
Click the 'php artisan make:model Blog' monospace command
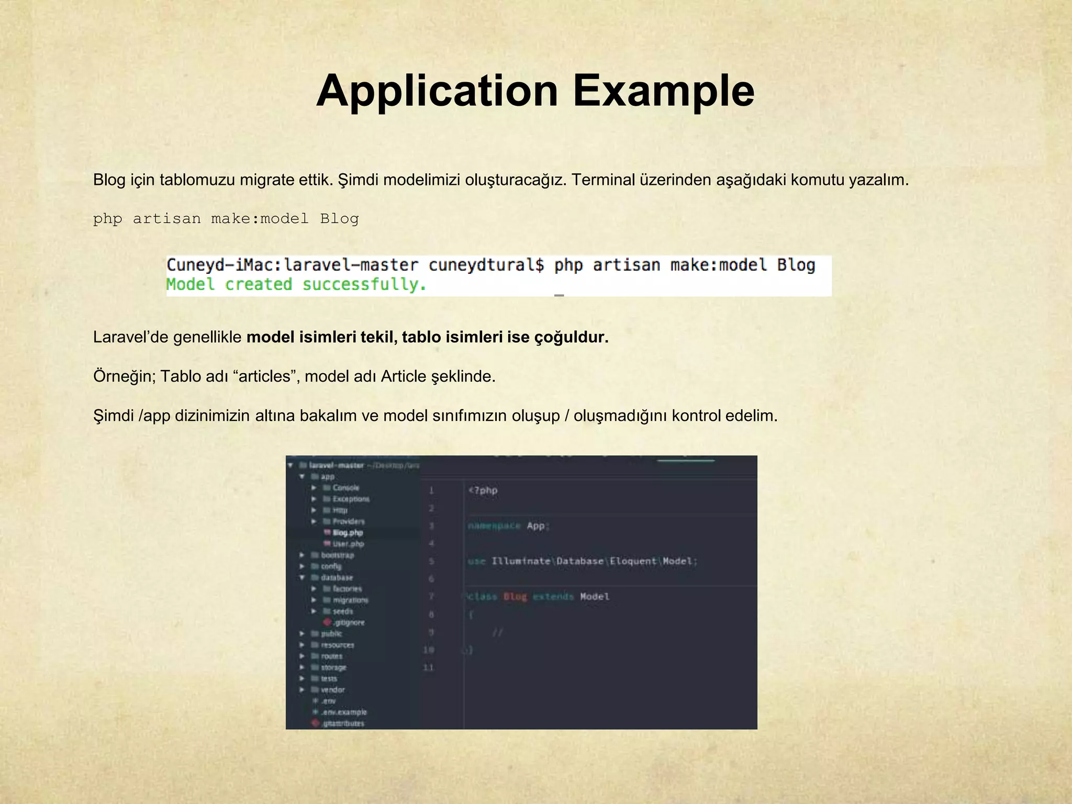click(x=226, y=219)
